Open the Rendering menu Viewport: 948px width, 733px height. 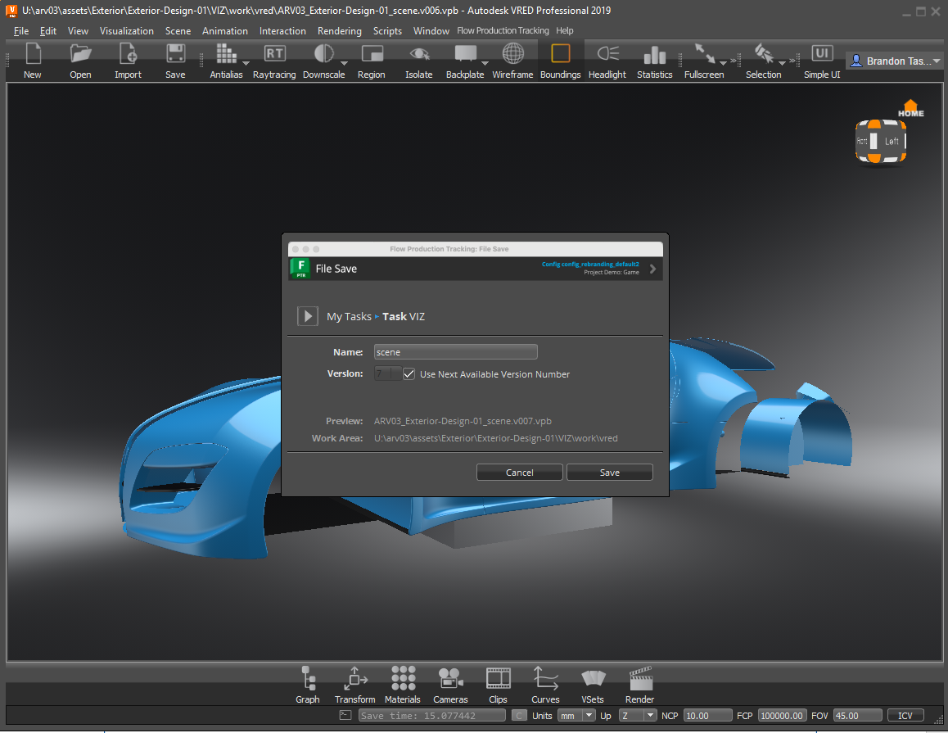point(340,31)
